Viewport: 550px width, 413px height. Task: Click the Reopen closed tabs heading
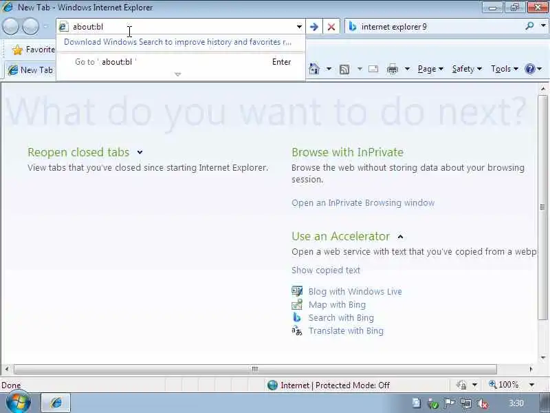(78, 152)
